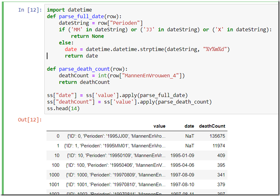Click the 'value' column header
280x196 pixels.
pyautogui.click(x=159, y=126)
